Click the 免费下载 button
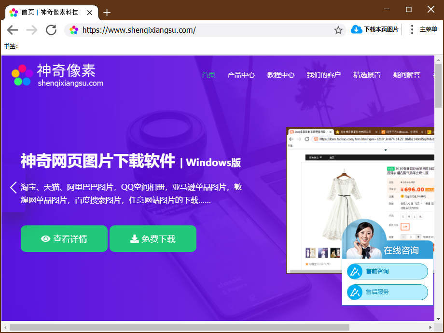 click(x=153, y=238)
